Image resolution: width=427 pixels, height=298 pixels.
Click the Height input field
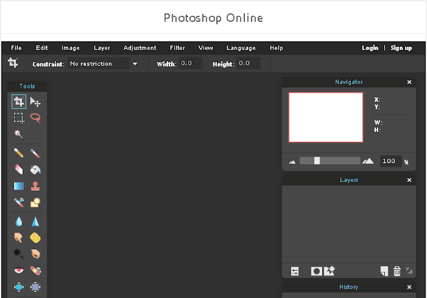[248, 63]
